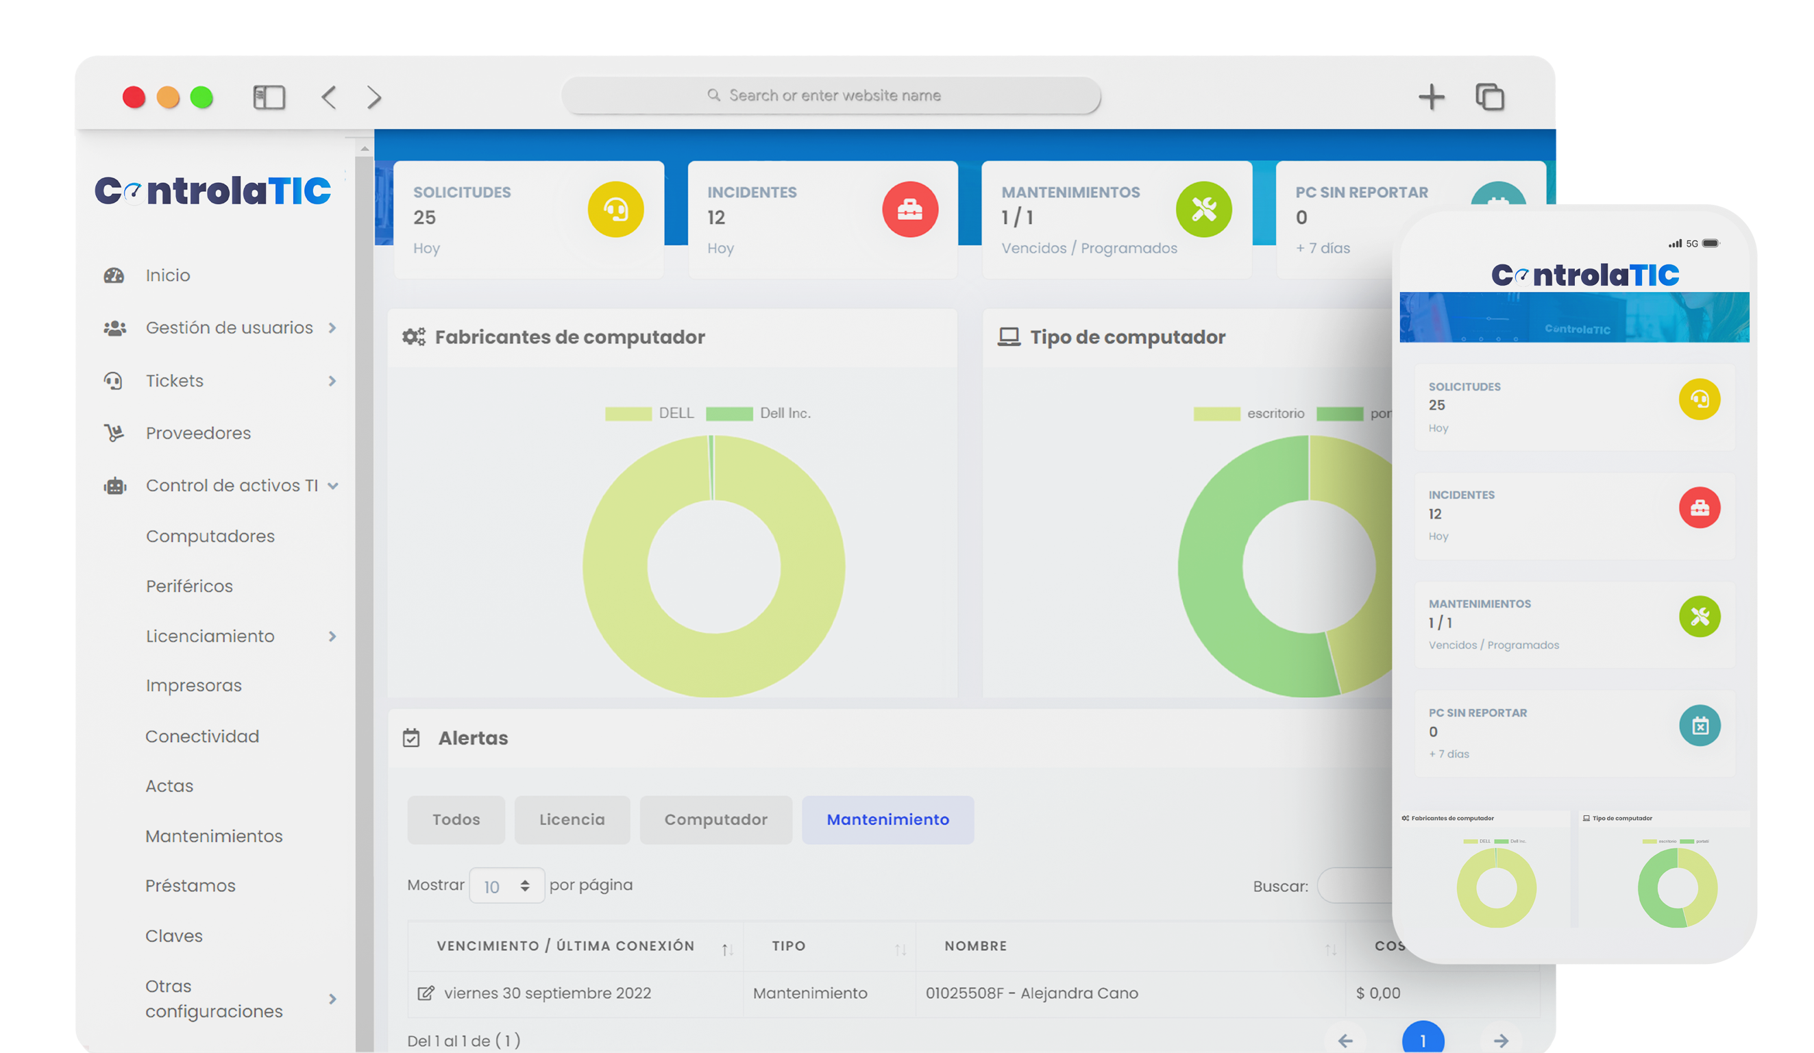Click Tipo de computador donut thumbnail on phone
The width and height of the screenshot is (1814, 1053).
coord(1677,887)
